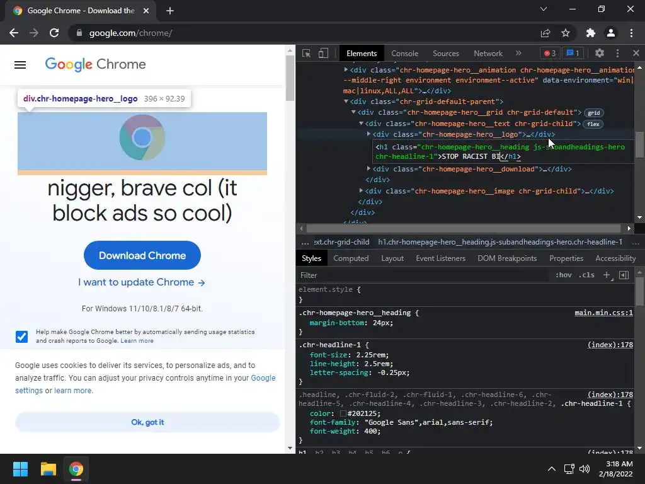The height and width of the screenshot is (484, 645).
Task: Expand the chr-homepage-hero__animation div node
Action: [x=346, y=70]
